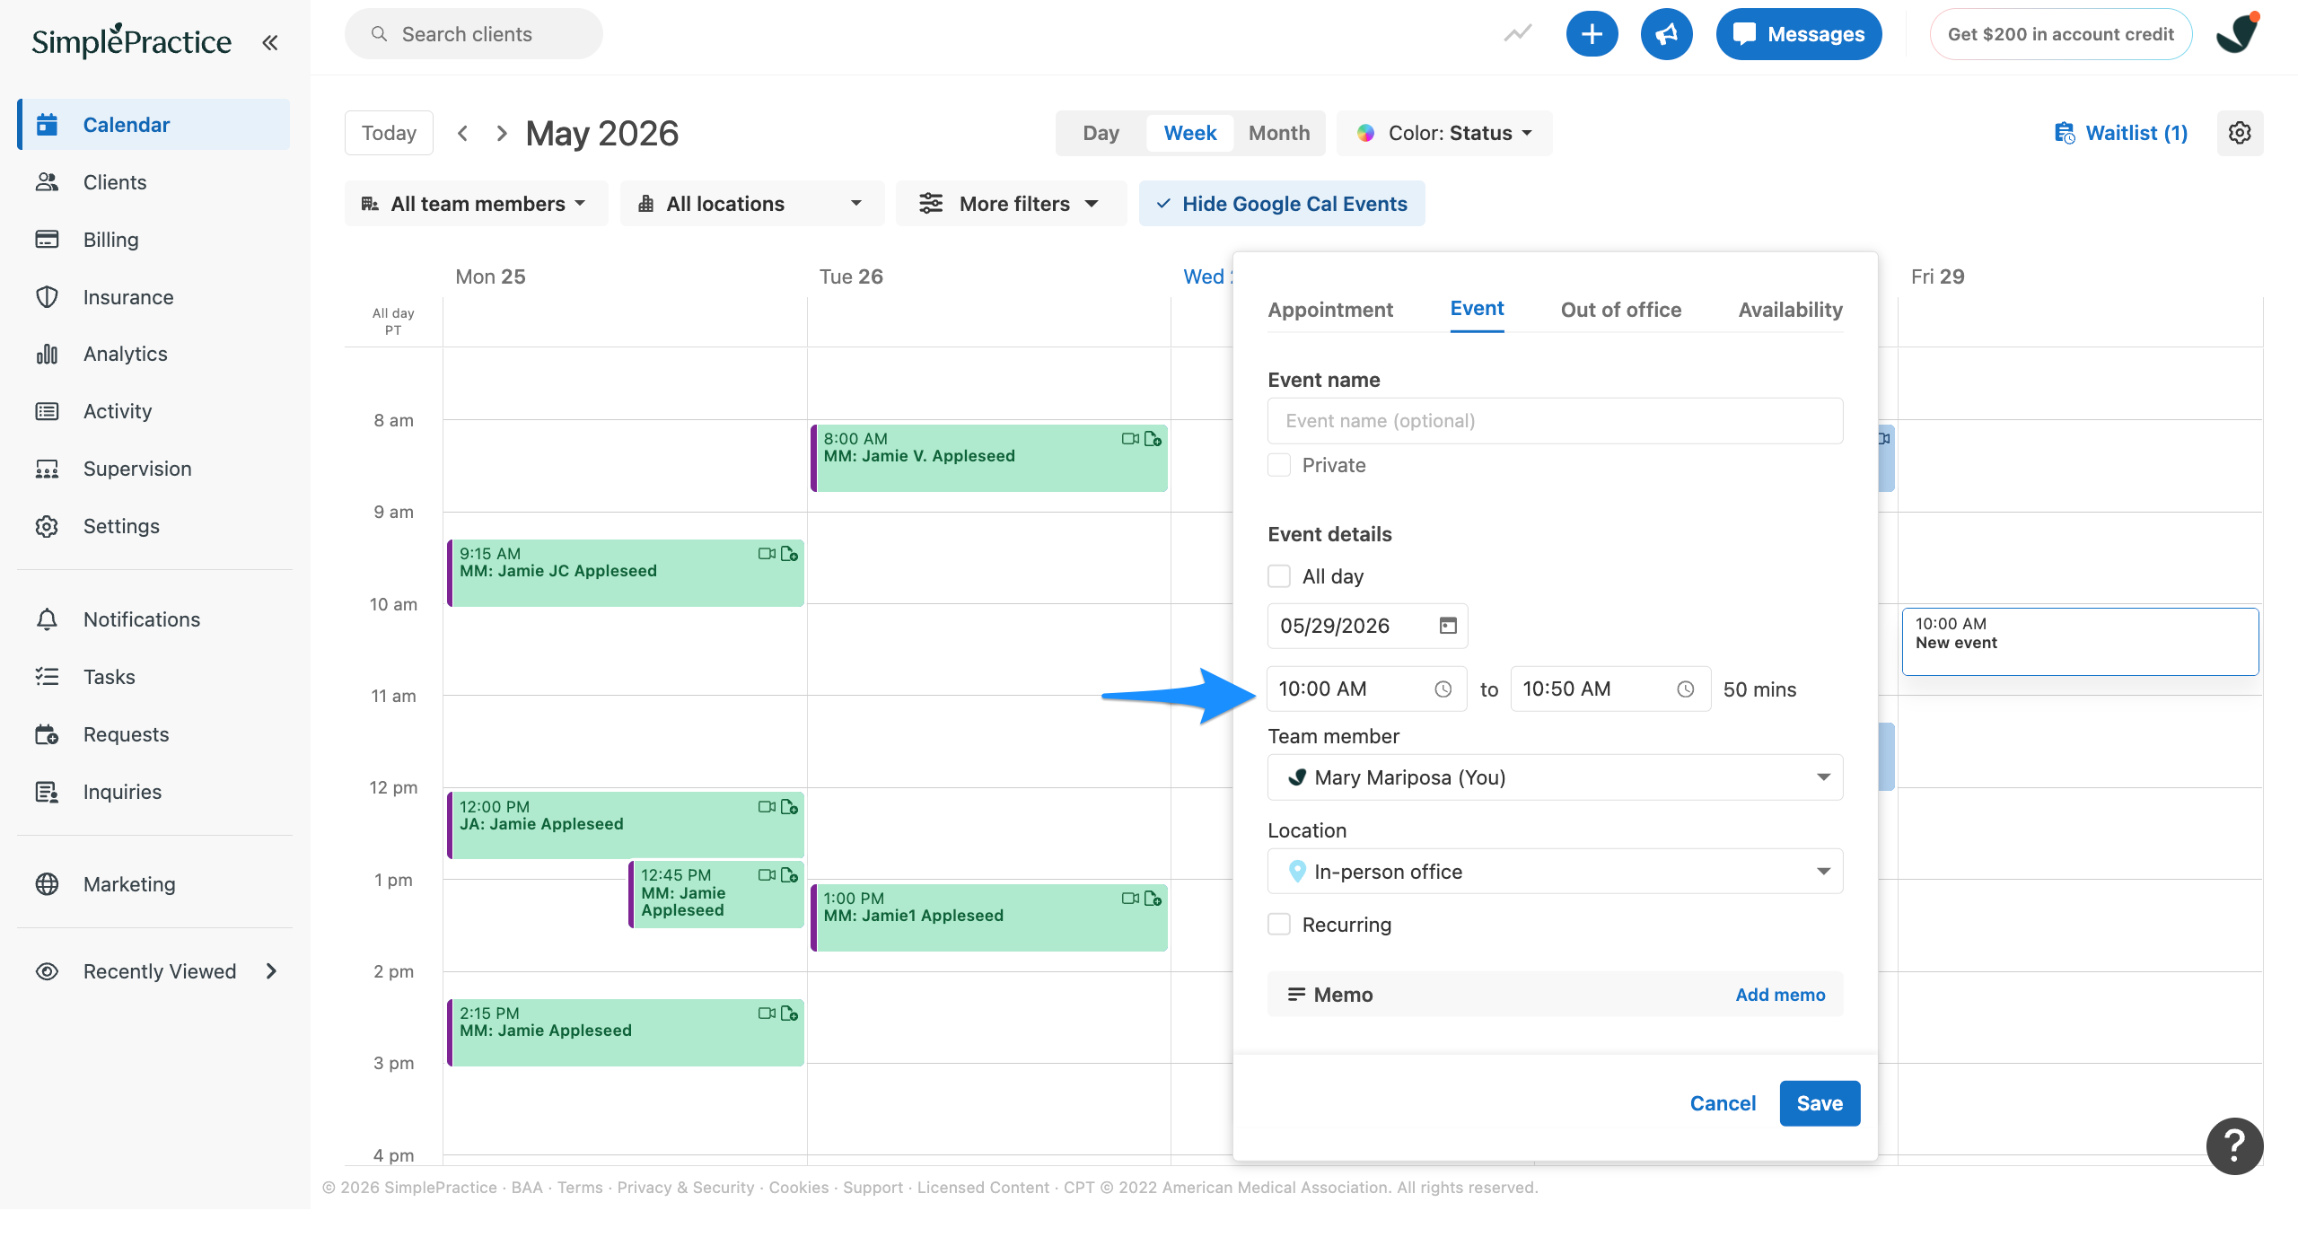Go to previous week arrow
Viewport: 2298px width, 1246px height.
(462, 133)
